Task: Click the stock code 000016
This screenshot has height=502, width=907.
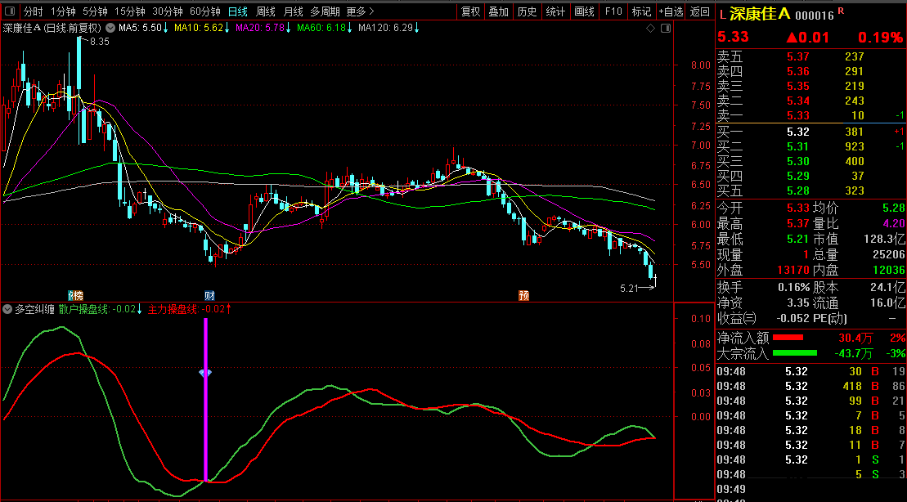Action: pos(815,16)
